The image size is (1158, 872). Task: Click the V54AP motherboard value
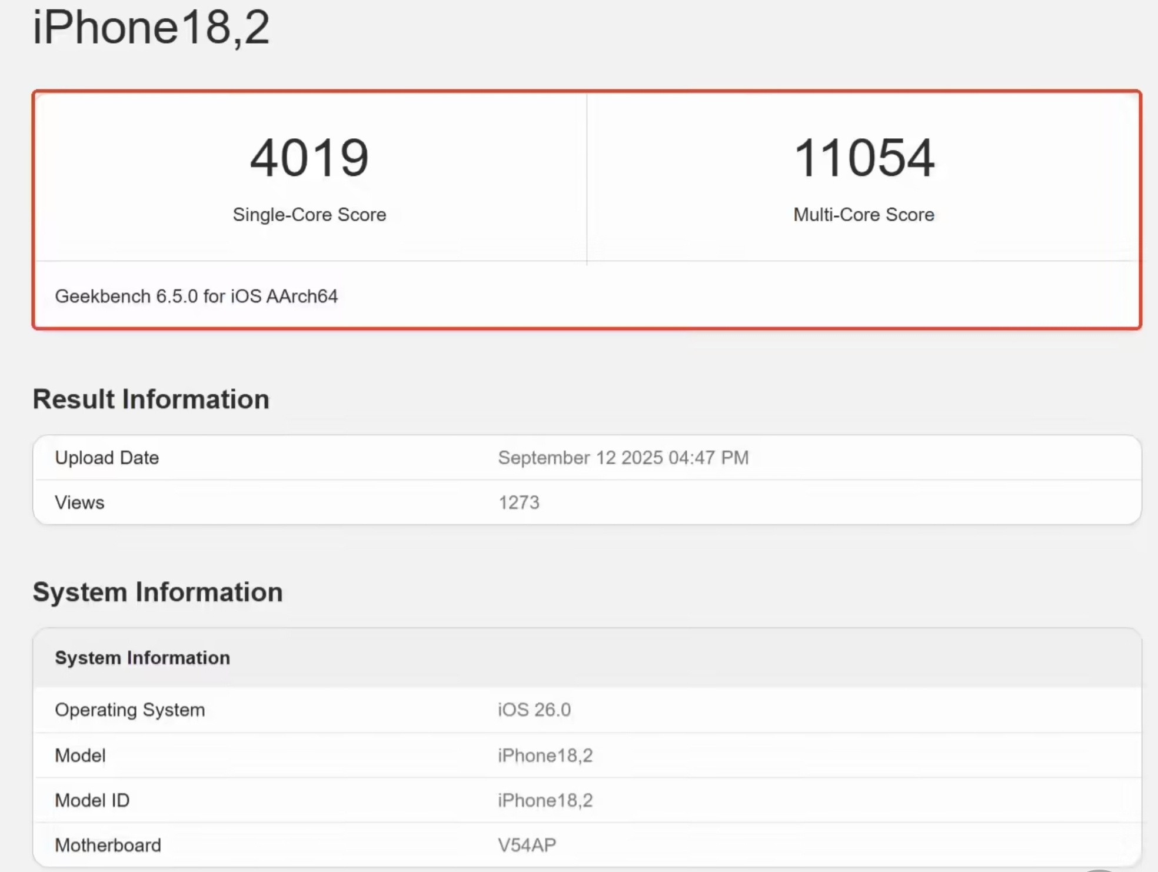pos(527,846)
